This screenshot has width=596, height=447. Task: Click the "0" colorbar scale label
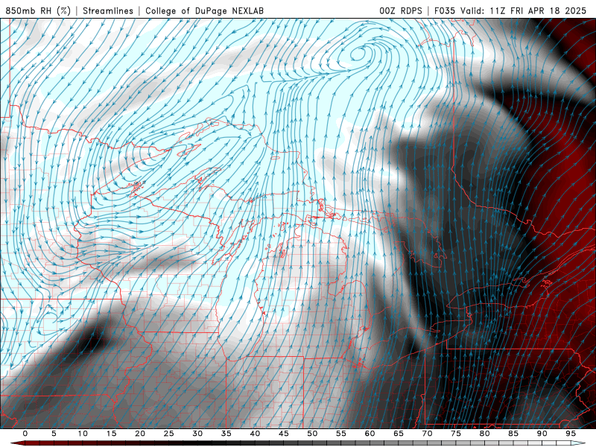coord(25,434)
